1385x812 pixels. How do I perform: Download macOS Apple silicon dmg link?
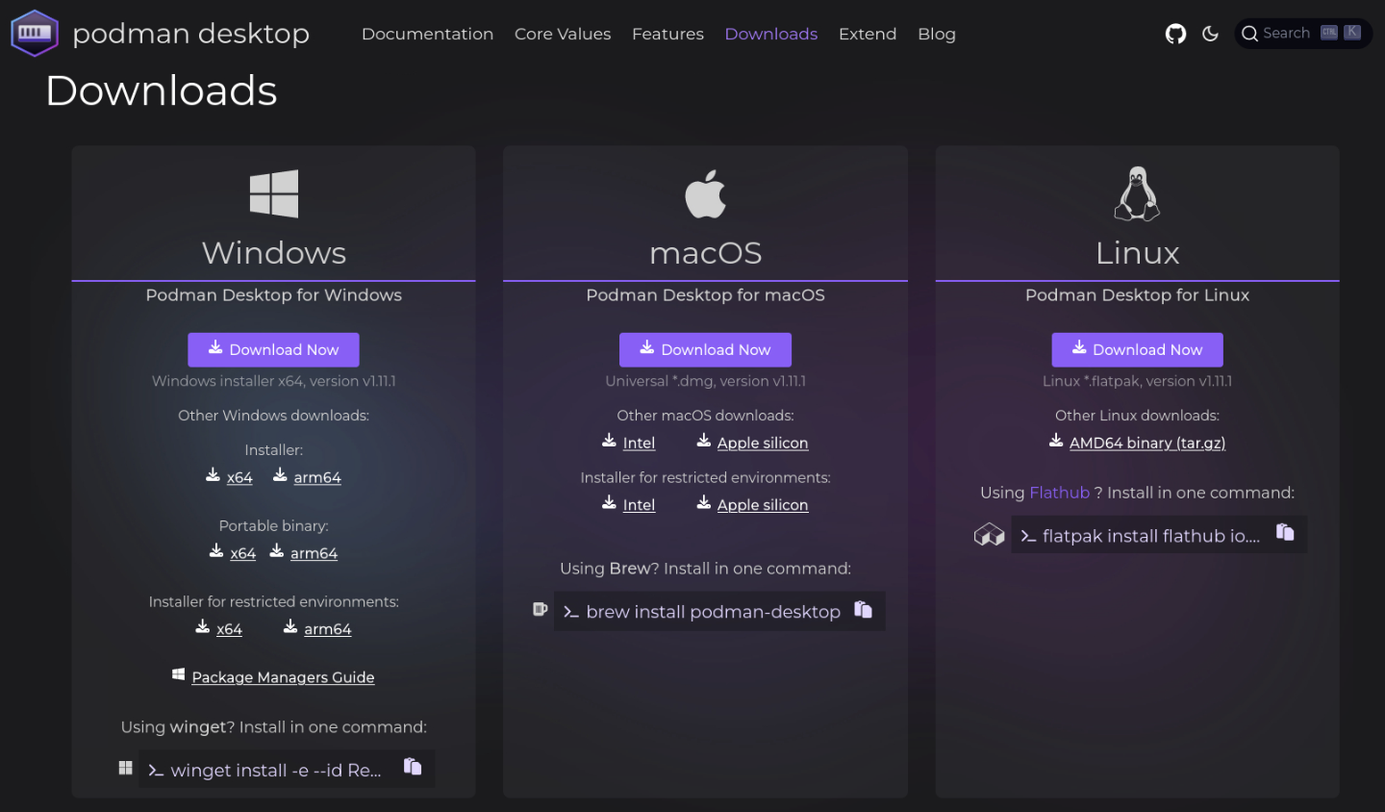pos(763,444)
